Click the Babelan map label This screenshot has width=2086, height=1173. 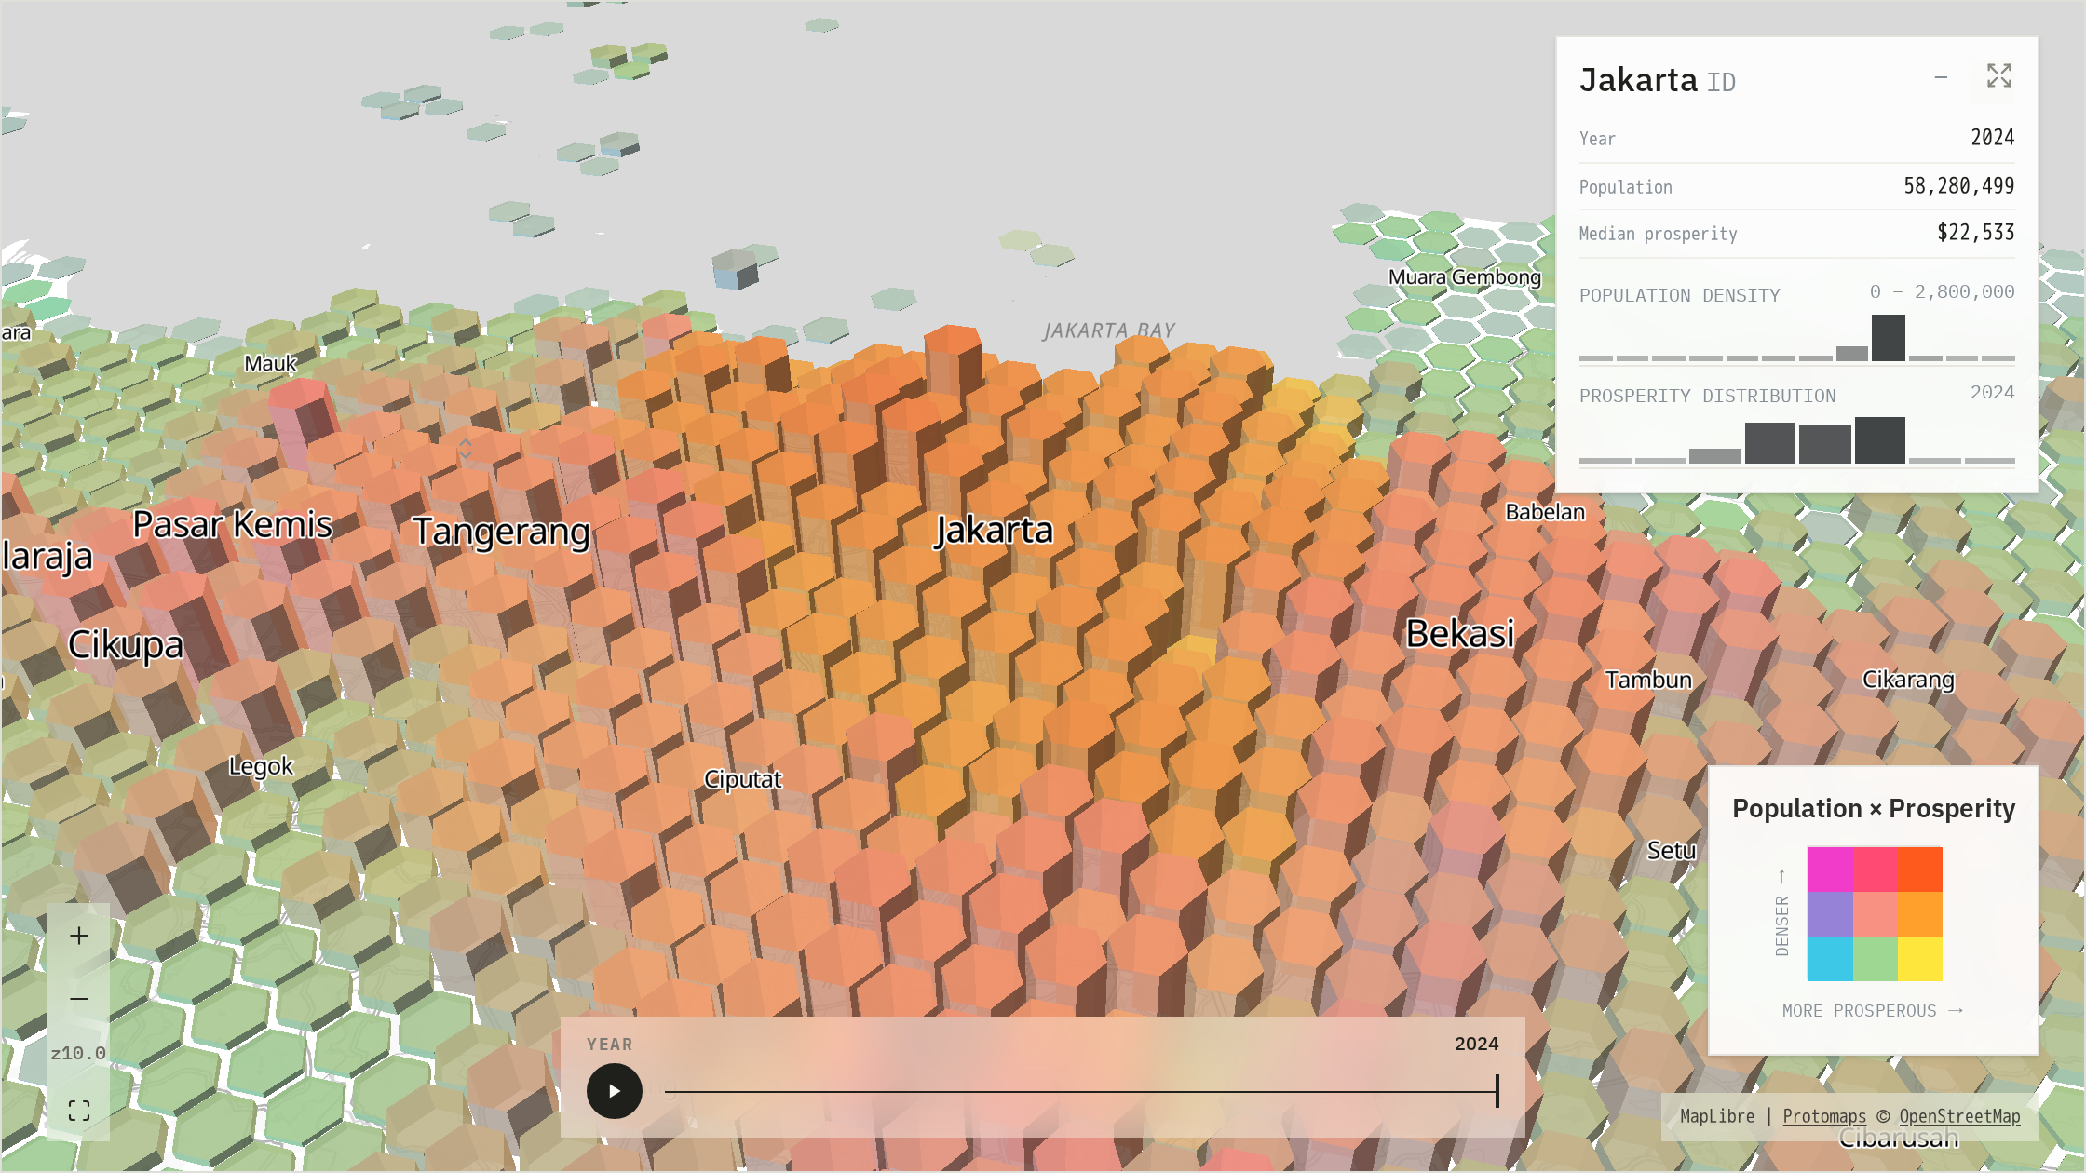click(x=1545, y=512)
